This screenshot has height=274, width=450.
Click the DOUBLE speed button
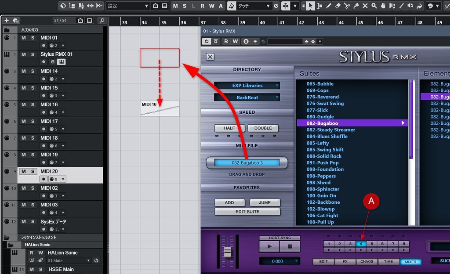tap(263, 128)
